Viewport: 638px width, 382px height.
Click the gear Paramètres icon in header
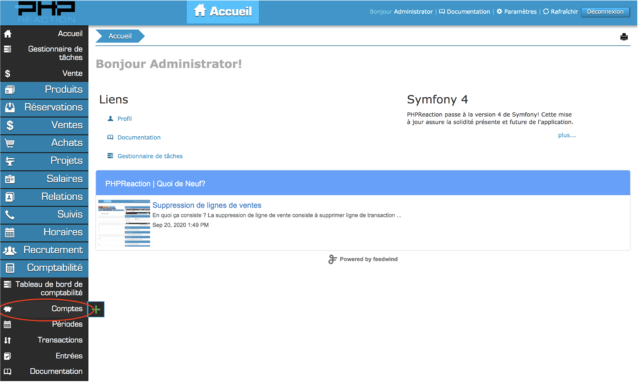click(499, 12)
